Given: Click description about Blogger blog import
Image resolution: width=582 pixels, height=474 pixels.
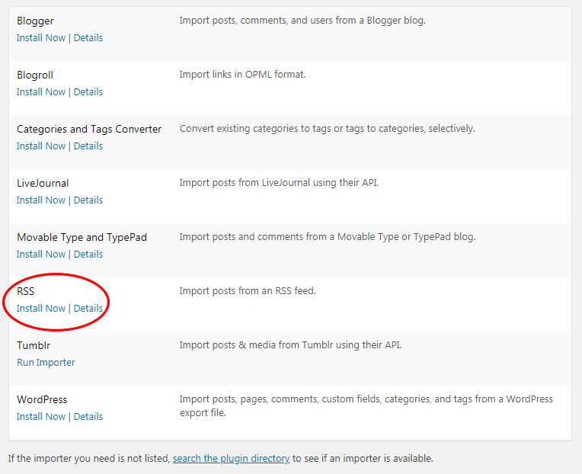Looking at the screenshot, I should click(x=302, y=21).
